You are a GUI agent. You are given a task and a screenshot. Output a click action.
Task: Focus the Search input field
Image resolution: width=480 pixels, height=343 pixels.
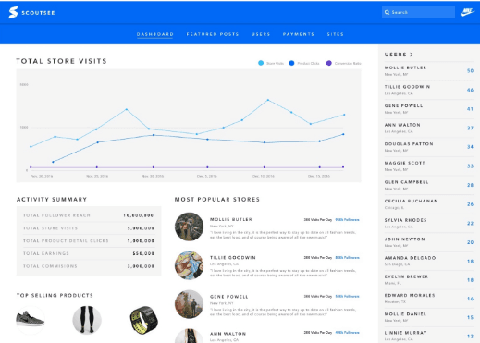pos(418,12)
